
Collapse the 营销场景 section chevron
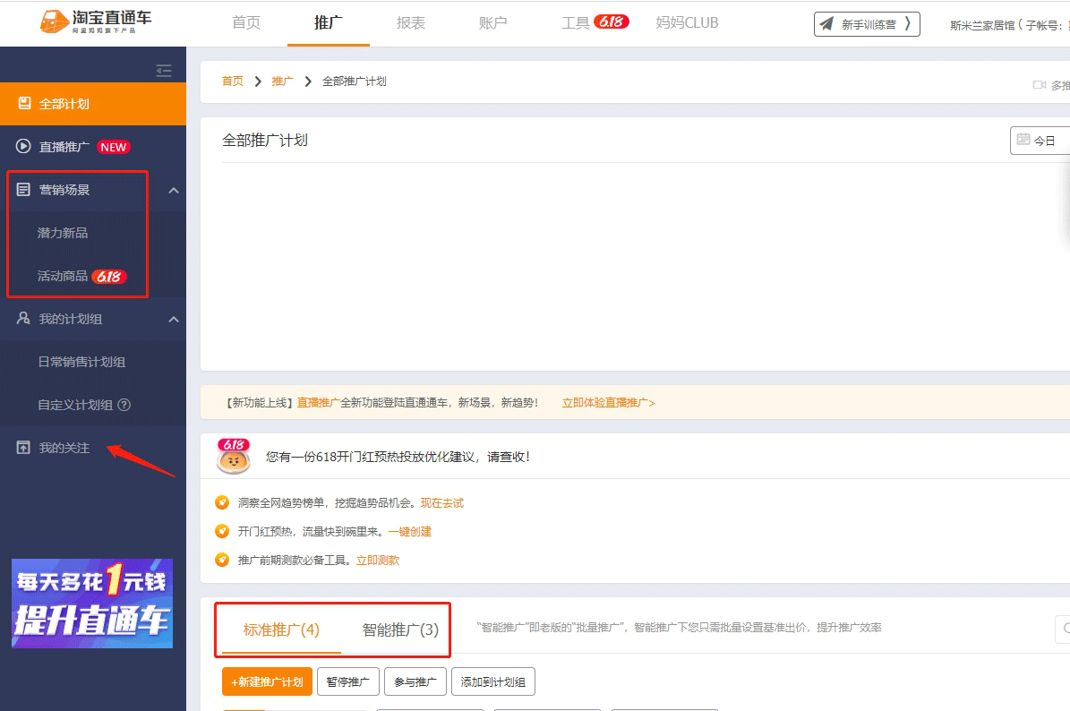pyautogui.click(x=174, y=190)
